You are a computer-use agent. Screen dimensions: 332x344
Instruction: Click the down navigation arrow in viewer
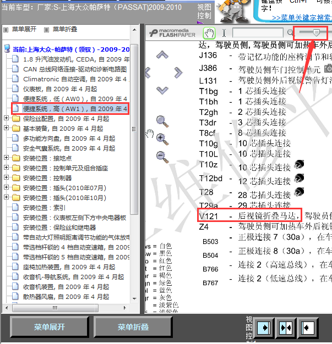(162, 90)
